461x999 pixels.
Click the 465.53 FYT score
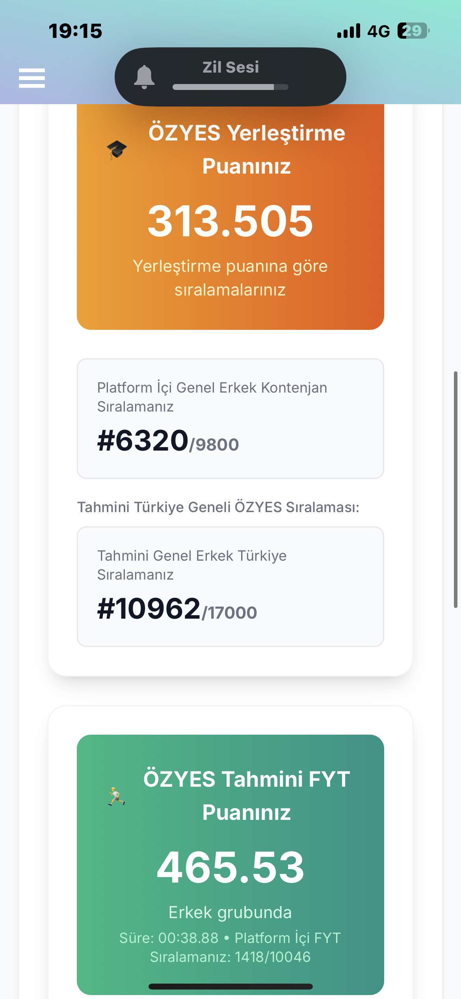(x=230, y=867)
